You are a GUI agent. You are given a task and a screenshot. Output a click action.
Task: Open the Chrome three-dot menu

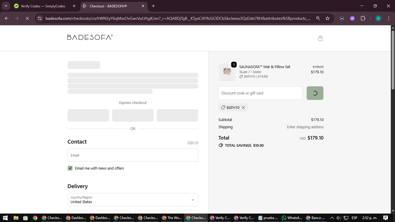[x=389, y=18]
